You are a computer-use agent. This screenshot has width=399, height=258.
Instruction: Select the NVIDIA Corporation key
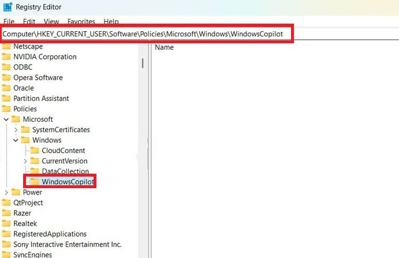tap(45, 57)
